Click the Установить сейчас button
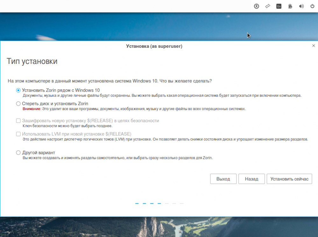This screenshot has width=318, height=237. (x=289, y=179)
